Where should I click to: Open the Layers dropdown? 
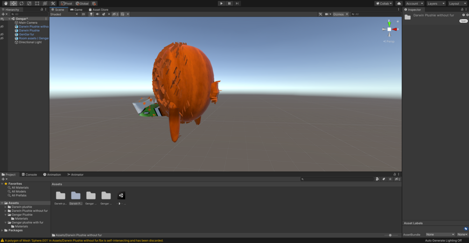(435, 3)
